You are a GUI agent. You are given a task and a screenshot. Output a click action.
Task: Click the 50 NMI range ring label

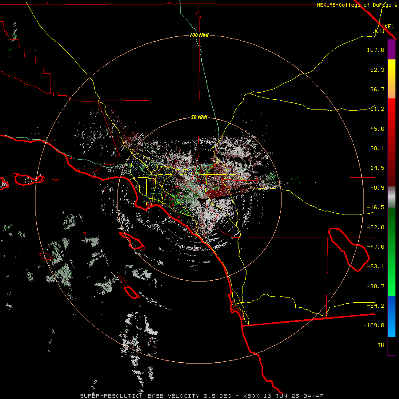199,117
